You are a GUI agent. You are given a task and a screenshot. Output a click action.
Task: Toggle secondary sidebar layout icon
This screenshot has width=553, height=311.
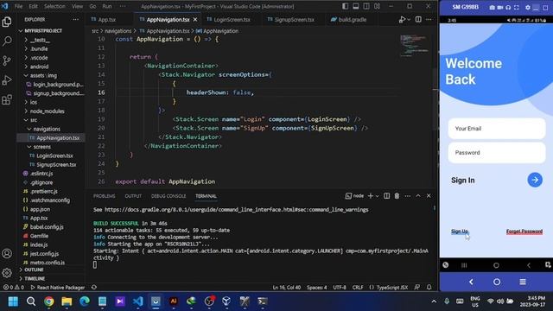(x=366, y=6)
